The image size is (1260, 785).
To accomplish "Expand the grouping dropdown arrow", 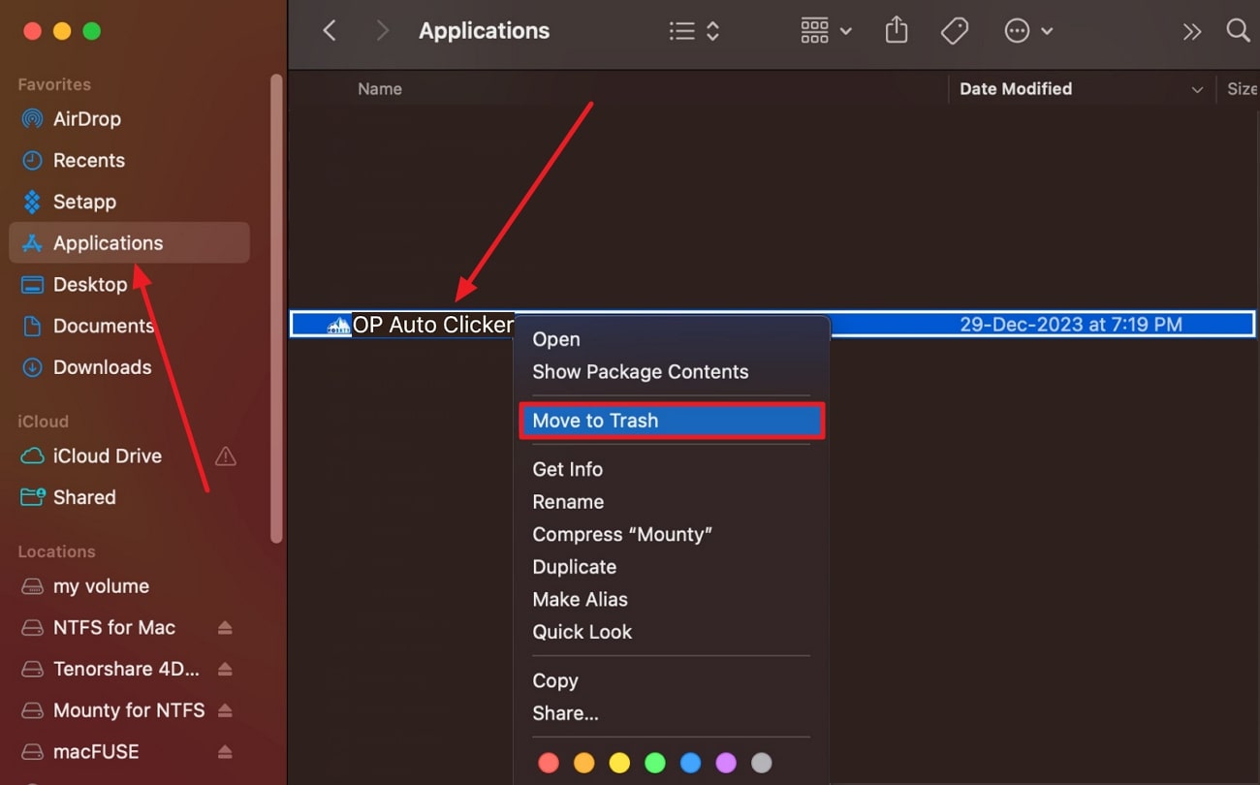I will coord(845,32).
